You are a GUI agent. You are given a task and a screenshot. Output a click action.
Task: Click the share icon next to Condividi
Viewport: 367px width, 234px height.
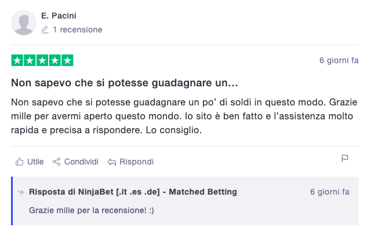coord(56,162)
